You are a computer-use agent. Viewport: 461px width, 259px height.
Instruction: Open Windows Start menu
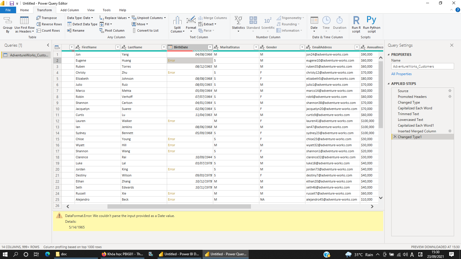tap(5, 254)
